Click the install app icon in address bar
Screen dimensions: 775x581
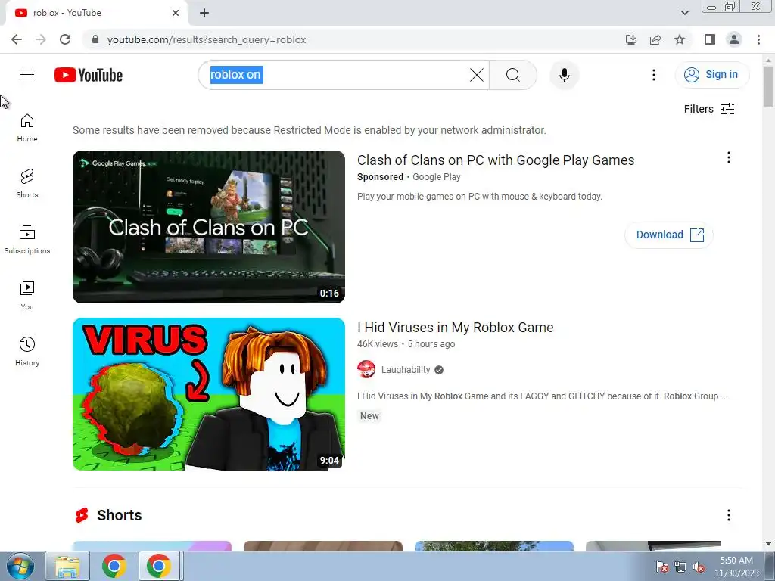[x=631, y=39]
